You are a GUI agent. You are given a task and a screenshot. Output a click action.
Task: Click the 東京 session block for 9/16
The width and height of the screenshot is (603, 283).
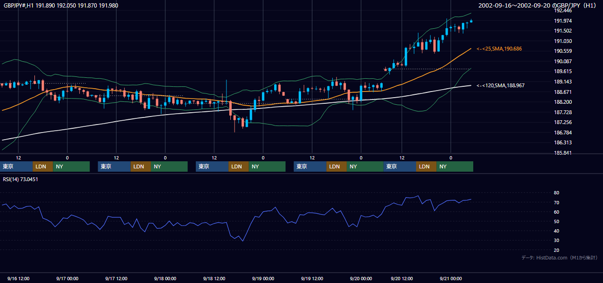tap(17, 166)
